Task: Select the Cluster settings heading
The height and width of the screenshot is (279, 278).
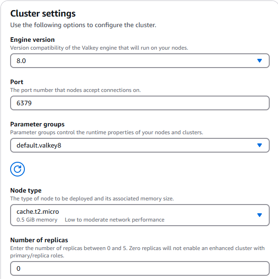Action: point(43,14)
